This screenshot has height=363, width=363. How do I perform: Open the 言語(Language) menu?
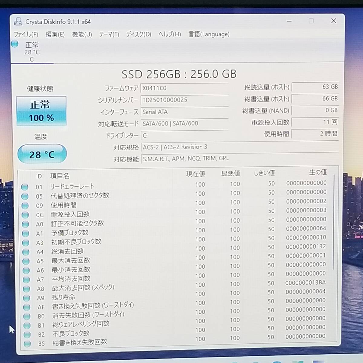209,34
